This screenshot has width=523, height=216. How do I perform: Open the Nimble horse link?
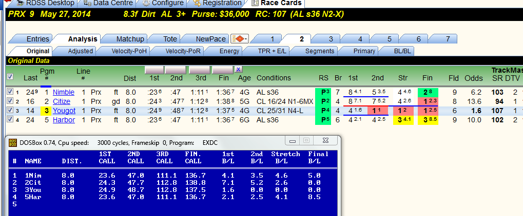click(x=63, y=92)
